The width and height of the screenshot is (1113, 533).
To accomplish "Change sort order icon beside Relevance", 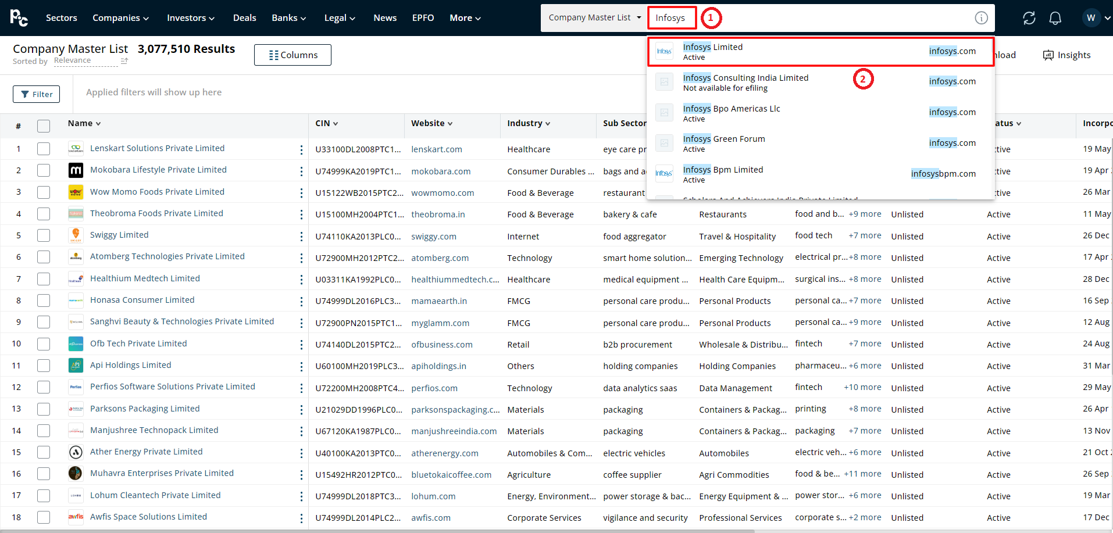I will 124,60.
